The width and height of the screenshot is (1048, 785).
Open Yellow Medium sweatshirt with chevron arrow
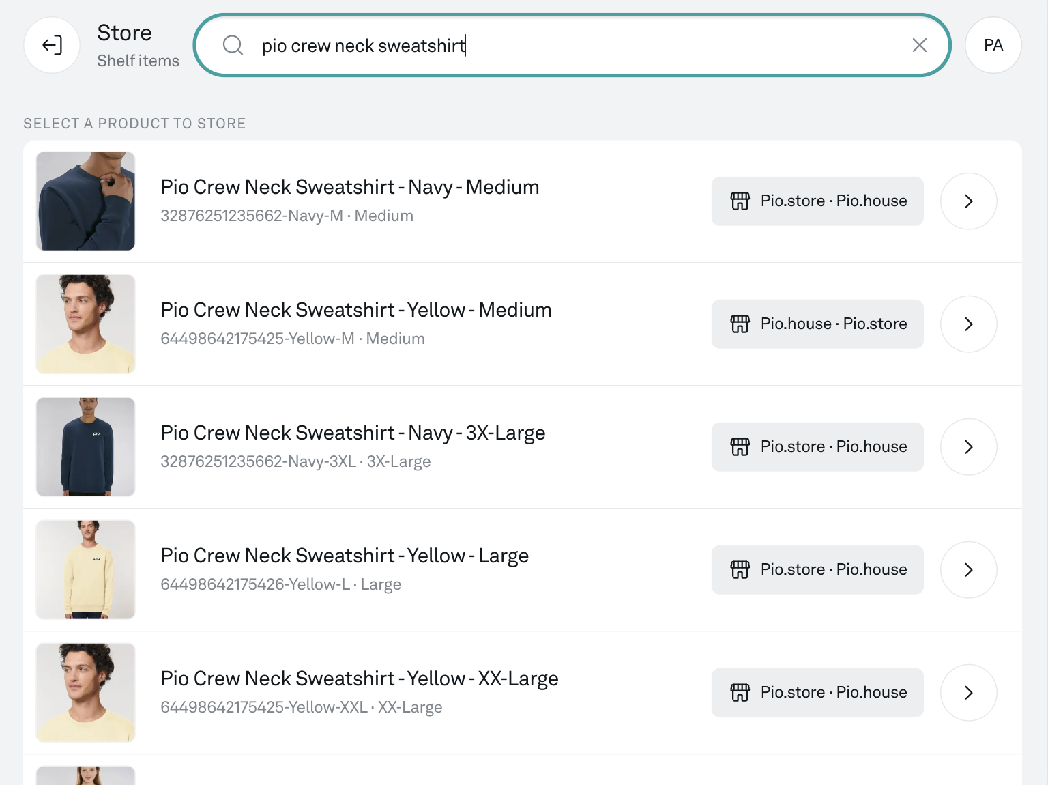tap(968, 324)
